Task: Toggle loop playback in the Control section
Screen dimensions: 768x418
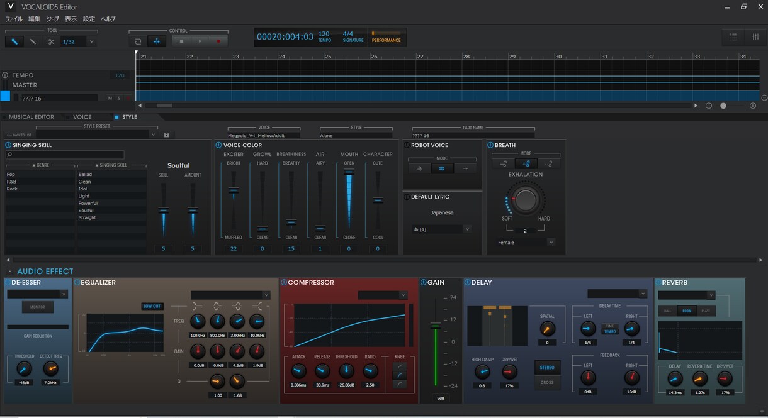Action: tap(138, 41)
